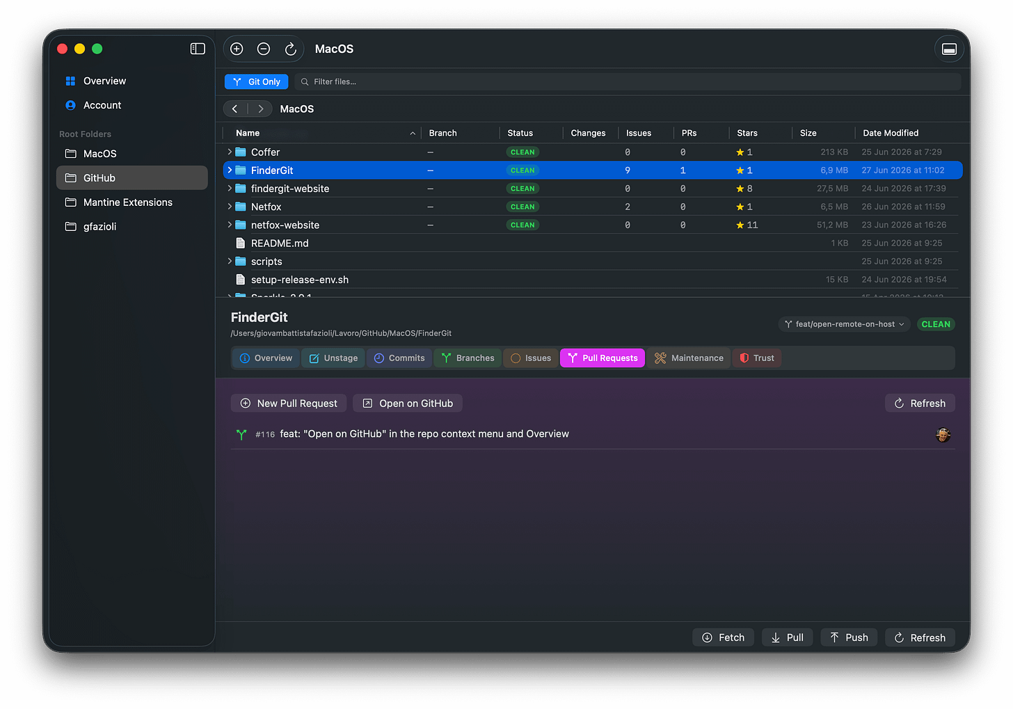Sort by the Stars column header
Viewport: 1013px width, 709px height.
(747, 133)
